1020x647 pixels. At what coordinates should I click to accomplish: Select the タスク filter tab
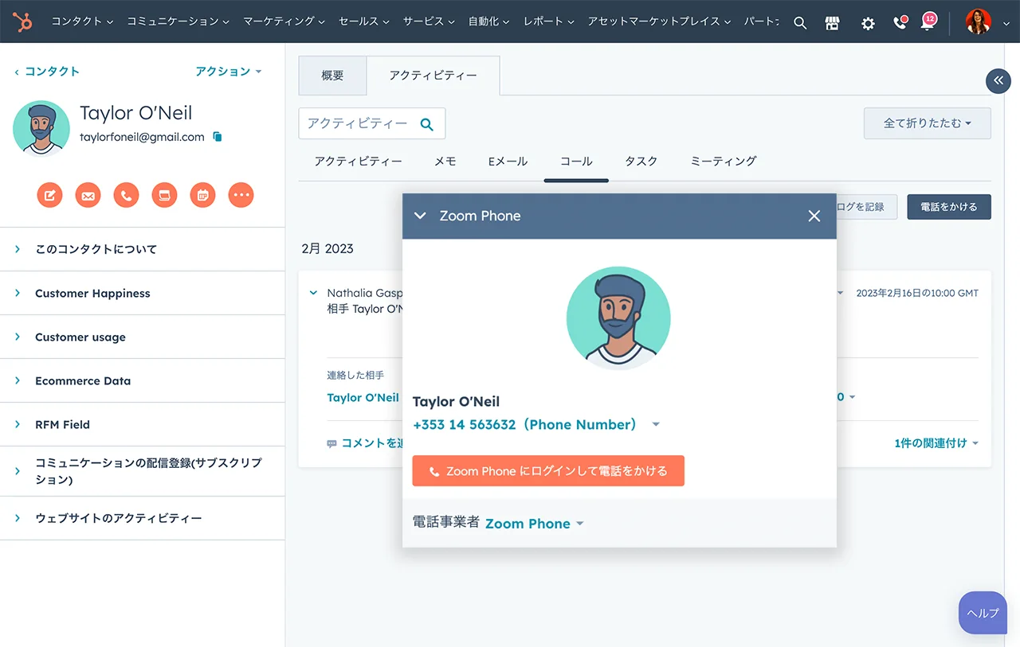pos(641,162)
